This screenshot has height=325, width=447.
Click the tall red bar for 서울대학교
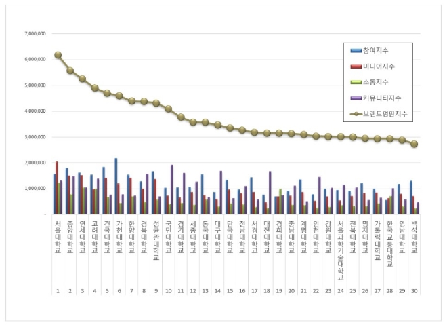point(57,188)
